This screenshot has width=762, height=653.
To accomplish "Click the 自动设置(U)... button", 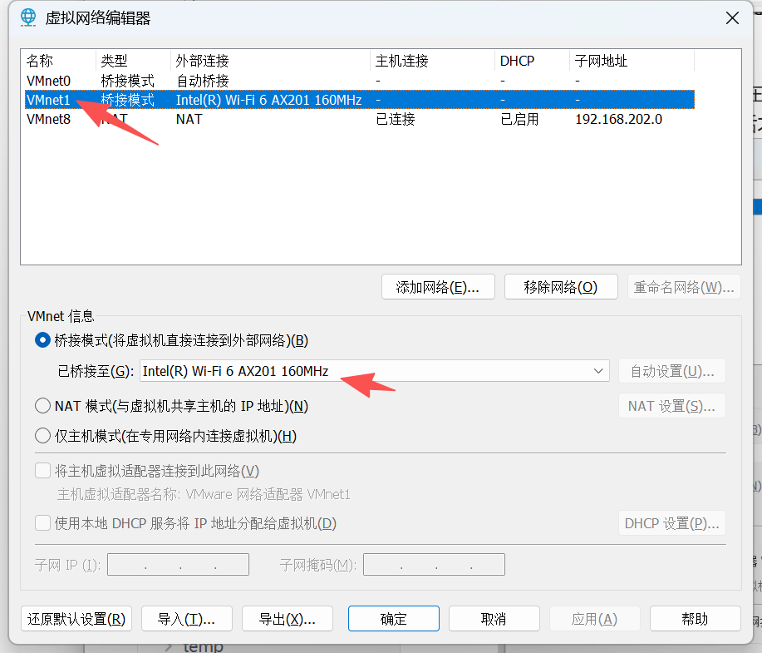I will coord(672,371).
